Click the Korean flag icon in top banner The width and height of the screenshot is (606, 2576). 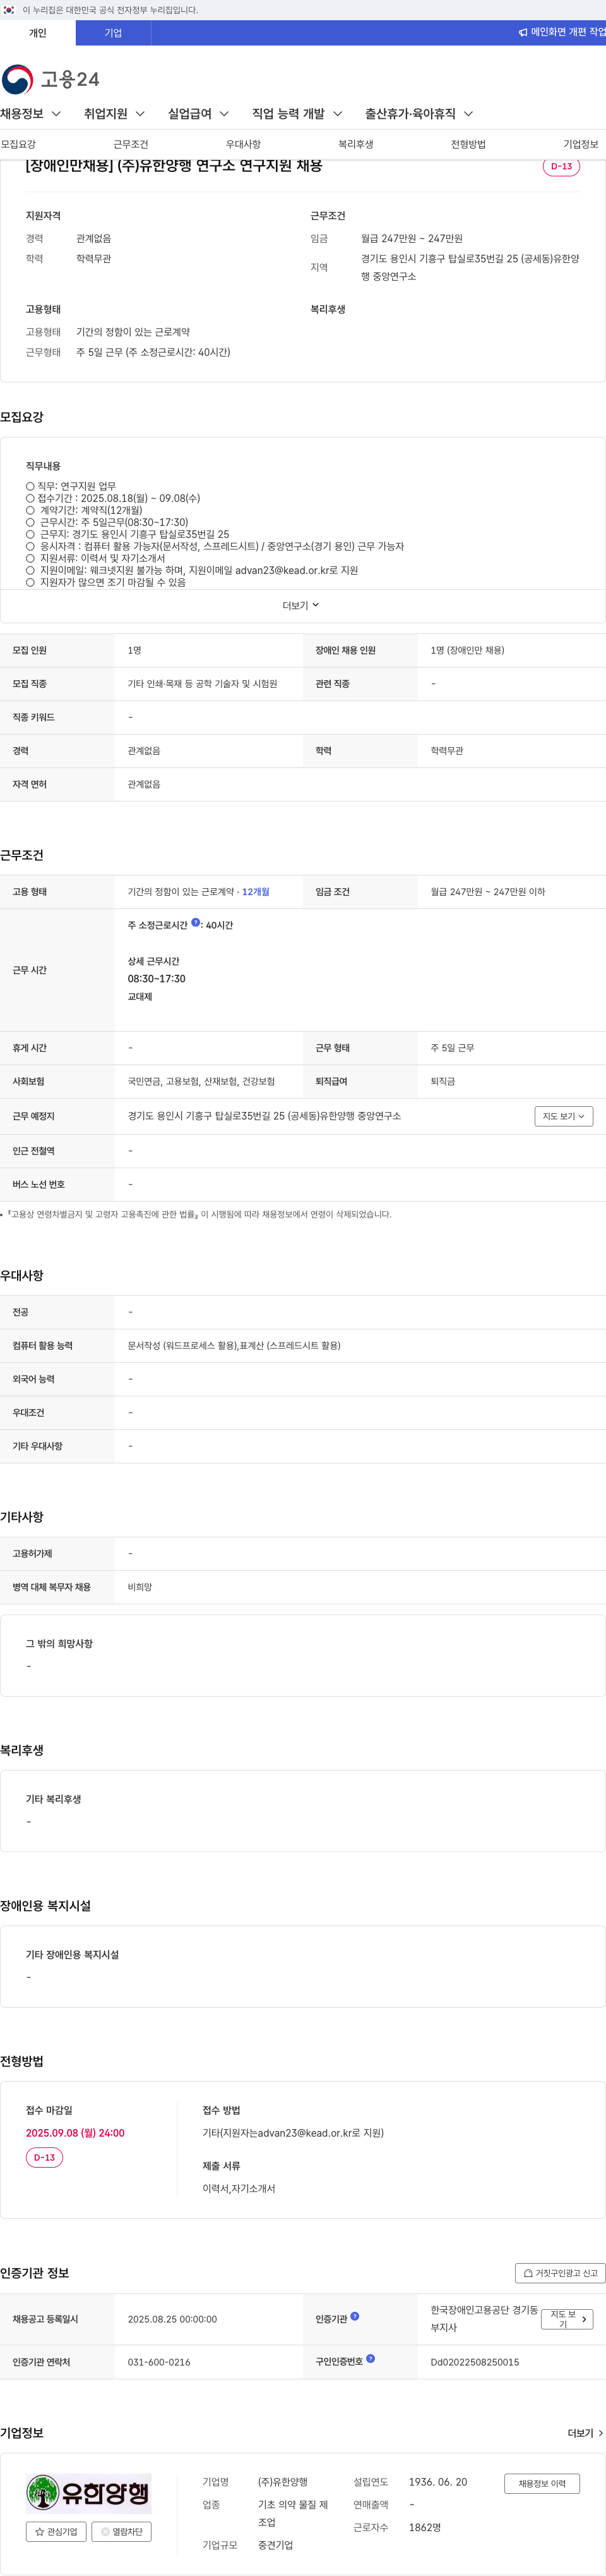[8, 10]
